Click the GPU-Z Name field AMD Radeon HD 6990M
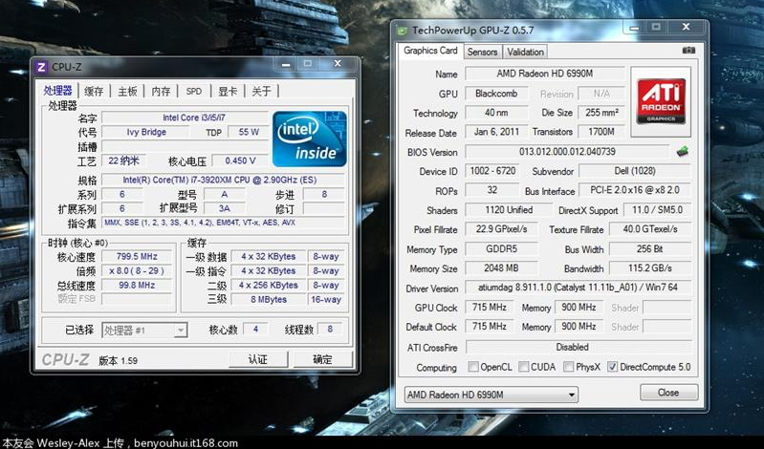Screen dimensions: 764x449 545,74
